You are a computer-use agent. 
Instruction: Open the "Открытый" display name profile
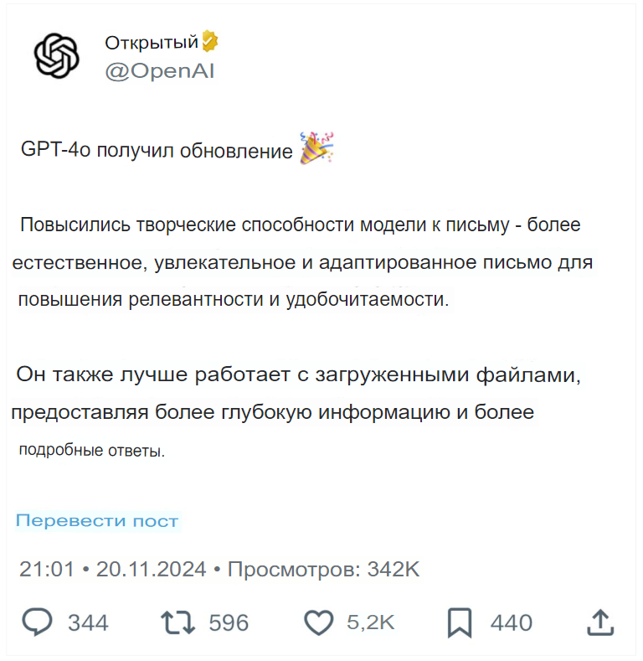point(151,42)
